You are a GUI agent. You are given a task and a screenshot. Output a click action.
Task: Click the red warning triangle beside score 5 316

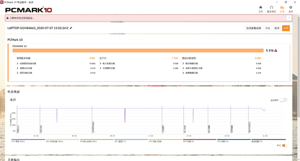[x=276, y=51]
